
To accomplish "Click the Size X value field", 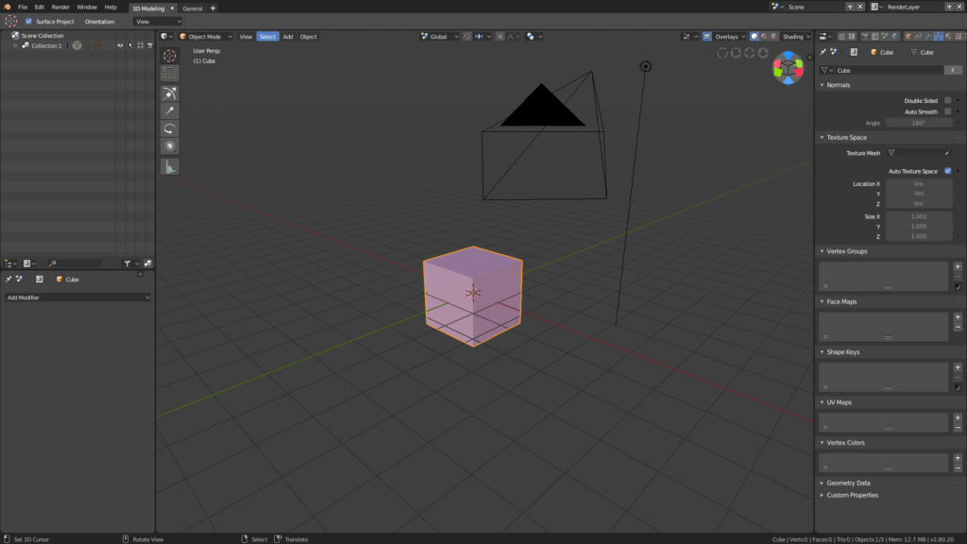I will 918,216.
